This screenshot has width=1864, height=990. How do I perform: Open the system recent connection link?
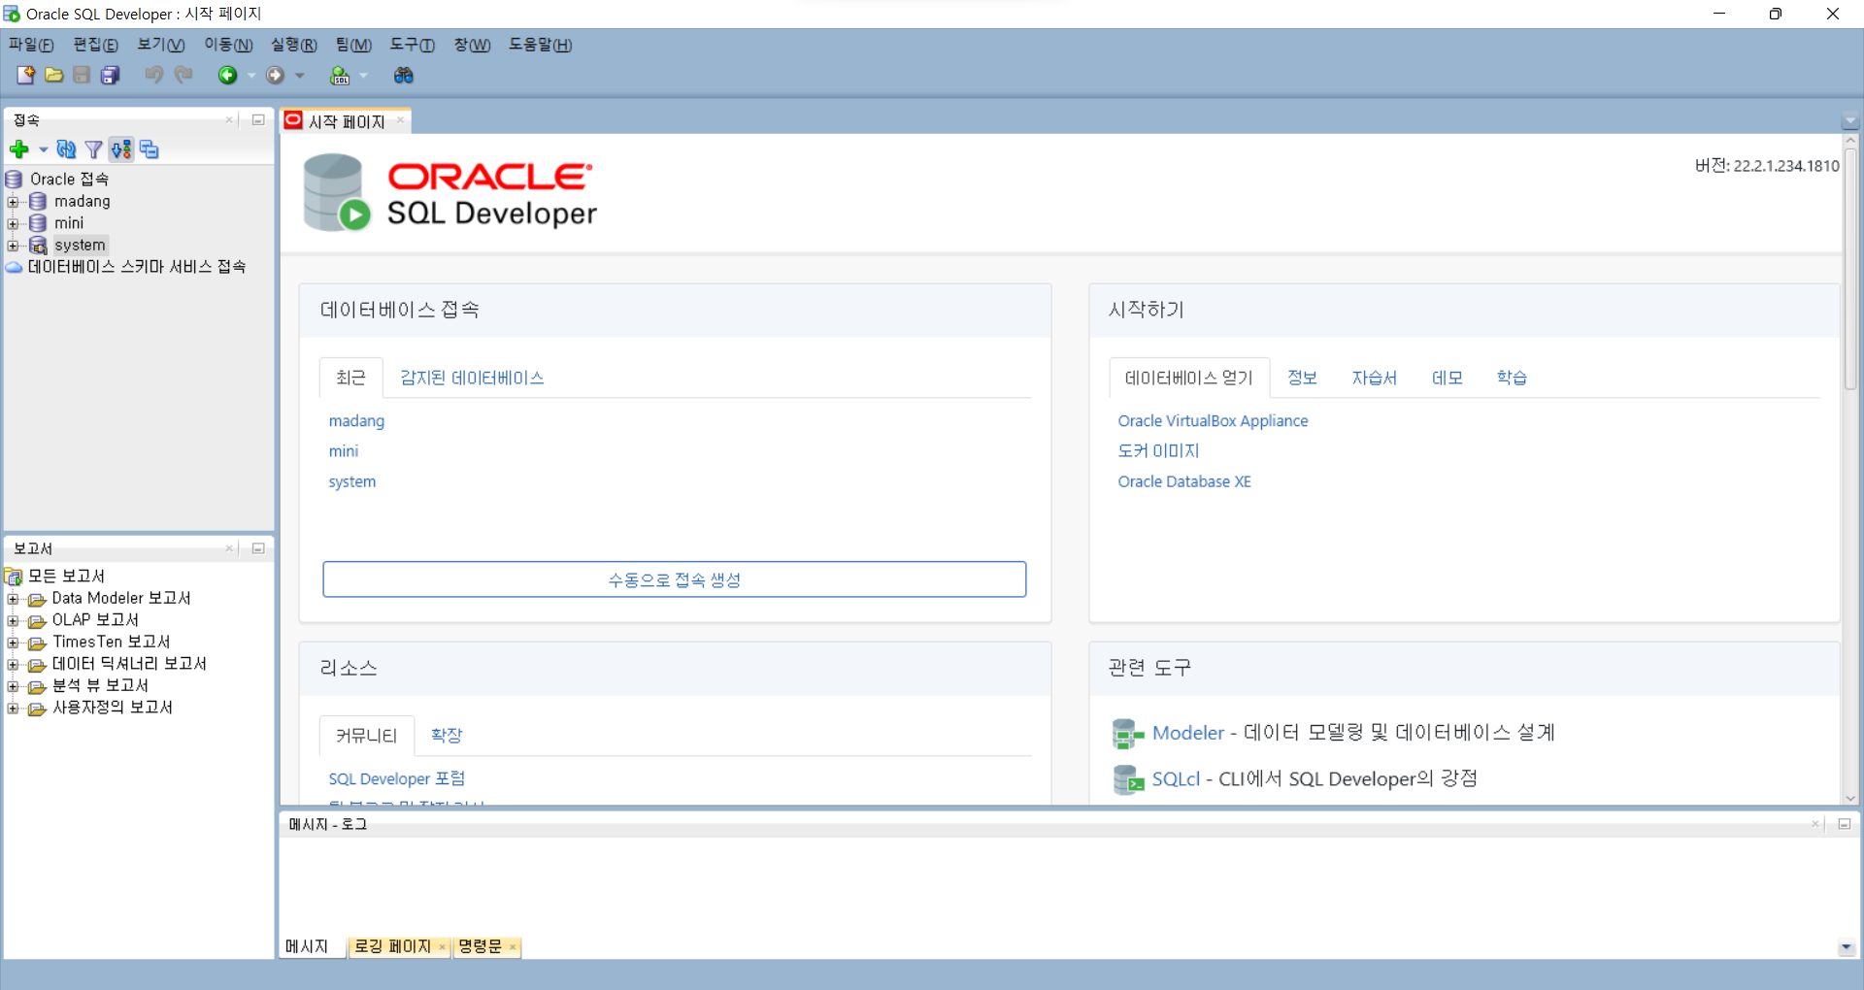pos(351,481)
